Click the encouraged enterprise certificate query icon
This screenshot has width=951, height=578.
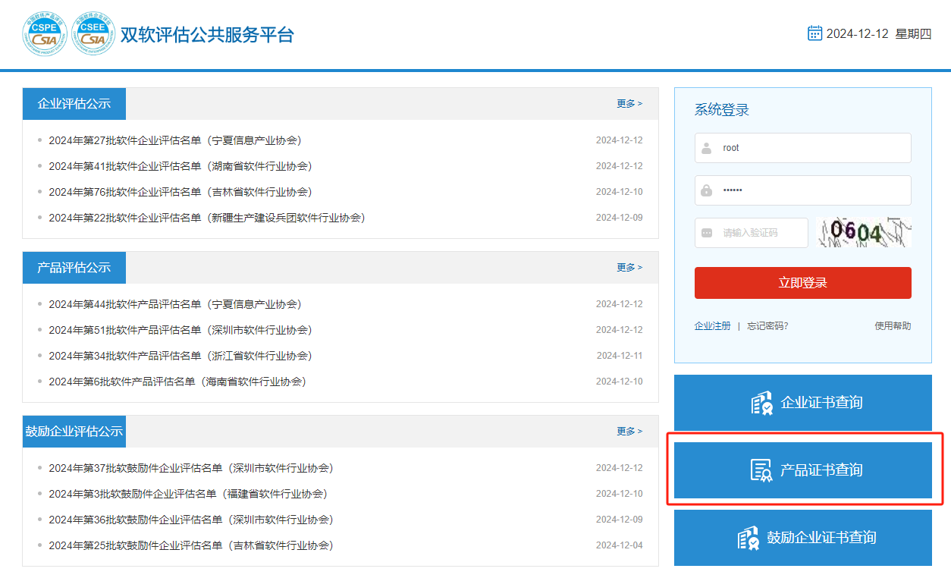point(749,538)
